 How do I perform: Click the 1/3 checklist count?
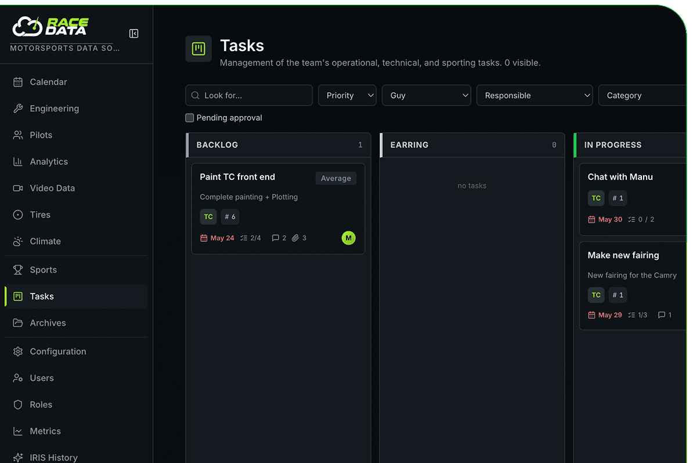(643, 315)
